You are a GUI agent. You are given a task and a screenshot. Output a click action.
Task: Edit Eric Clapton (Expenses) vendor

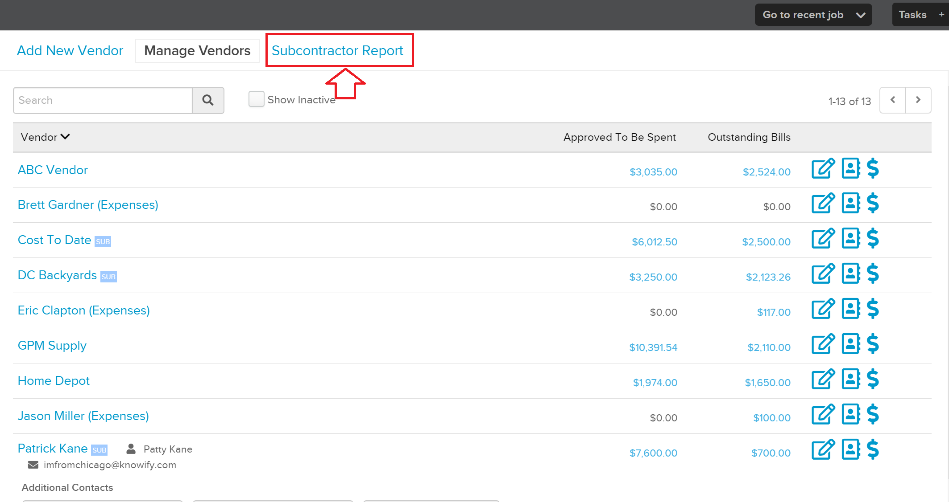[823, 309]
